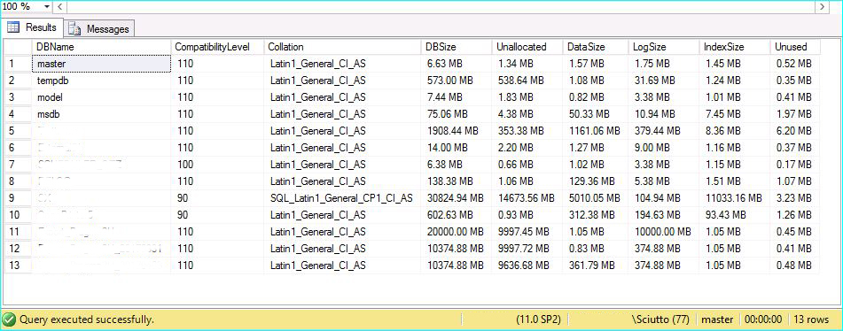Click the \Sciutto (77) login status

point(660,319)
